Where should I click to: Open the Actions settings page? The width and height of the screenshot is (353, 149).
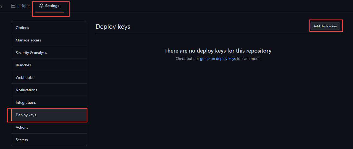pos(49,127)
